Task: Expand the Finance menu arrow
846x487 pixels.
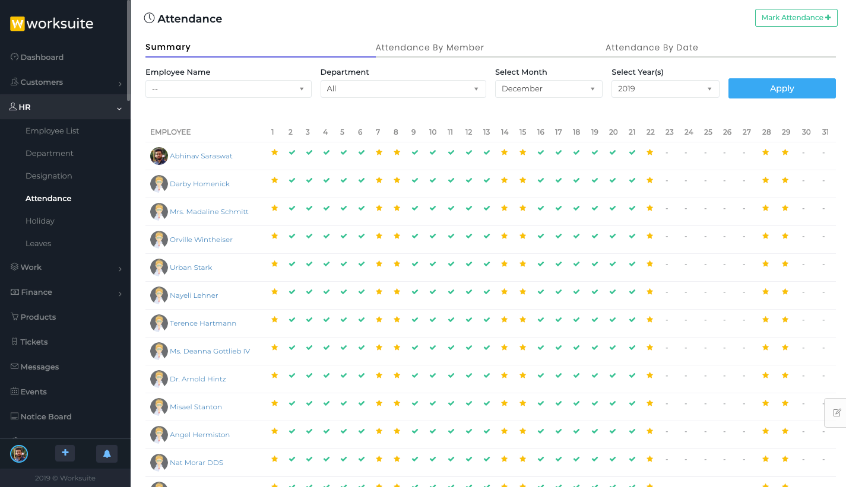Action: (120, 294)
